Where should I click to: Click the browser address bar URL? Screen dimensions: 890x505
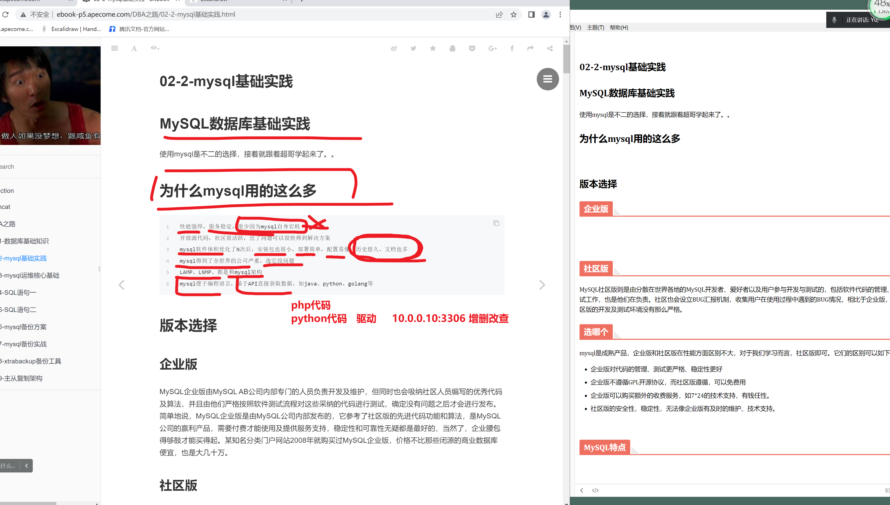146,15
